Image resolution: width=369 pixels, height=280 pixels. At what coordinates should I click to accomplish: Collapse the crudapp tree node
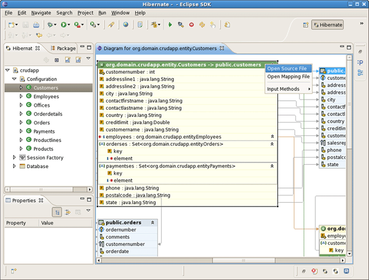(x=8, y=70)
